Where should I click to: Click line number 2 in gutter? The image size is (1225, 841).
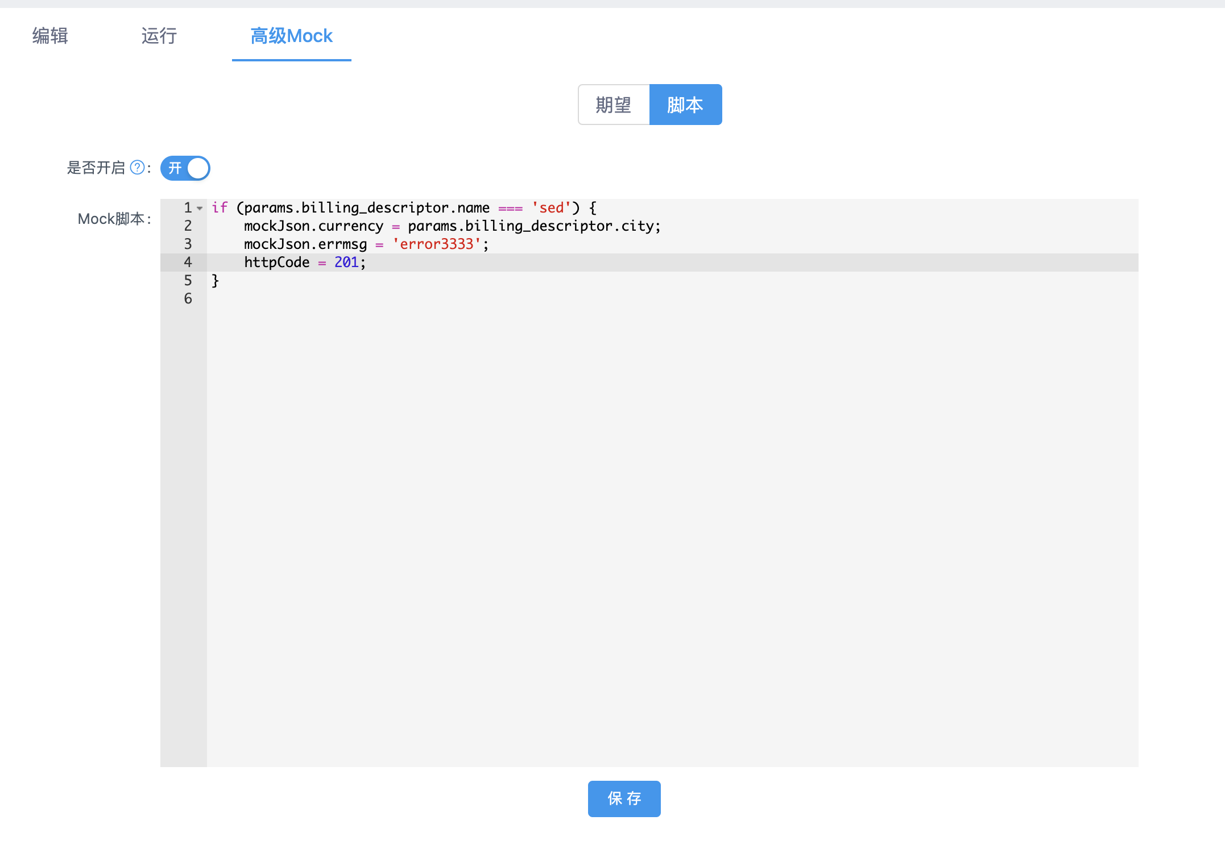pos(188,226)
